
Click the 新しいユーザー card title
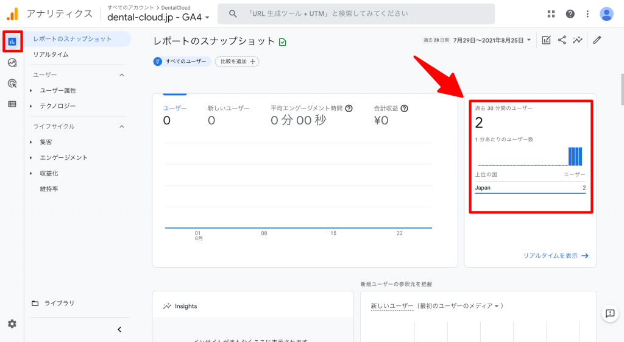point(392,306)
